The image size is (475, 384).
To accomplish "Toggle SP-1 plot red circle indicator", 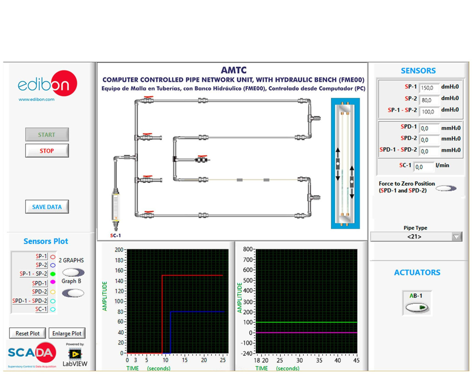I will tap(53, 257).
